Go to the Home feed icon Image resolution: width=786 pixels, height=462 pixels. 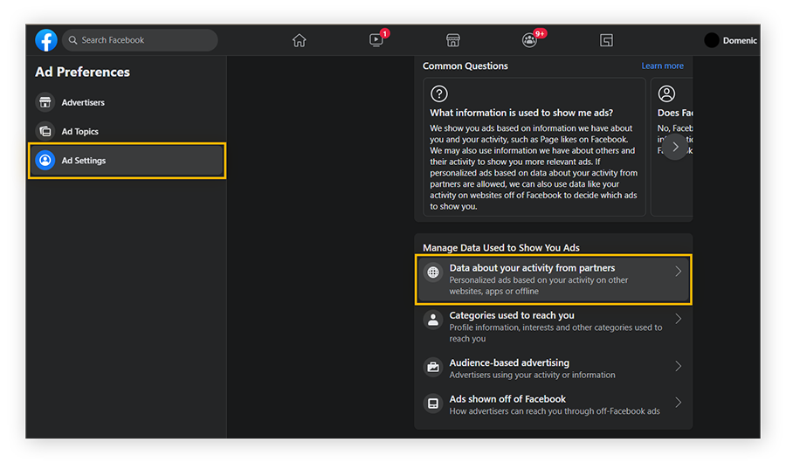[x=299, y=40]
